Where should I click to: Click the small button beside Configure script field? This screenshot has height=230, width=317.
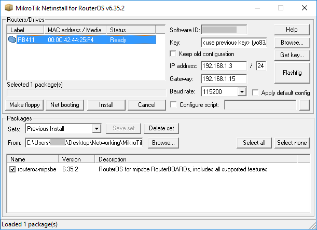[x=305, y=105]
